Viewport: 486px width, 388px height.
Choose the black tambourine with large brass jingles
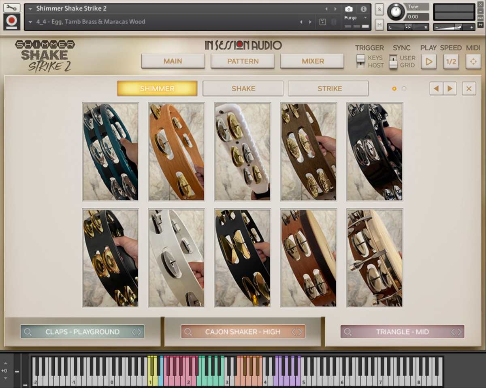(x=243, y=258)
